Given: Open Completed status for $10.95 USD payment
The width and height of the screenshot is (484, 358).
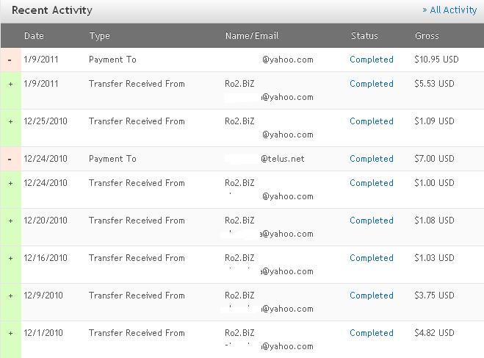Looking at the screenshot, I should point(371,60).
